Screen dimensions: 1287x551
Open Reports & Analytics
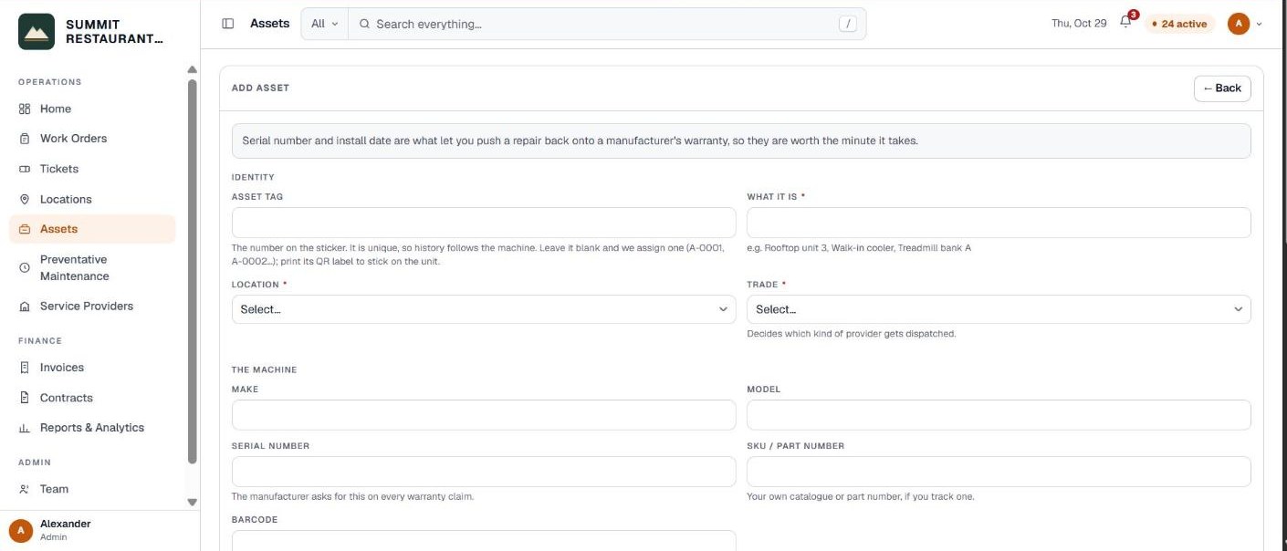92,428
